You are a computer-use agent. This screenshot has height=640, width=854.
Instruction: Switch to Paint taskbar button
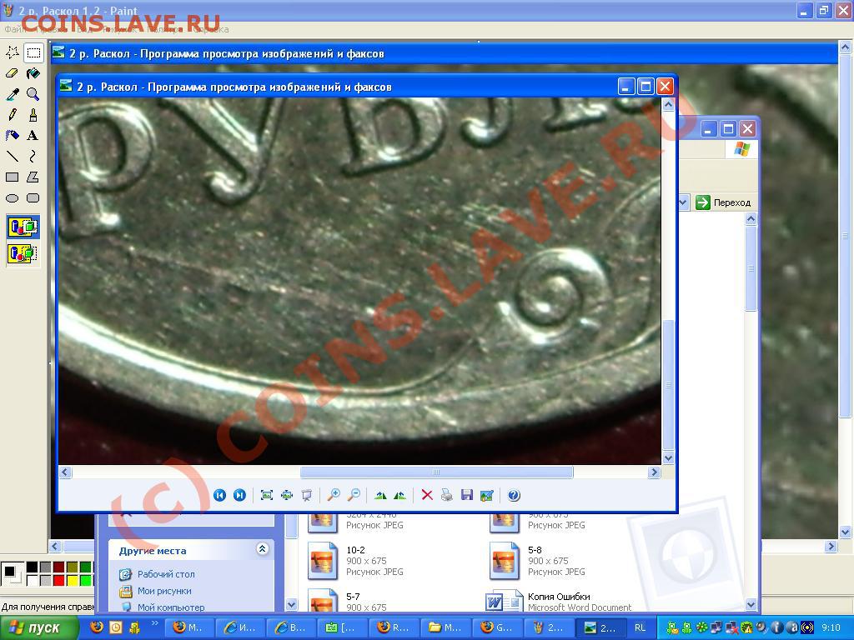549,627
